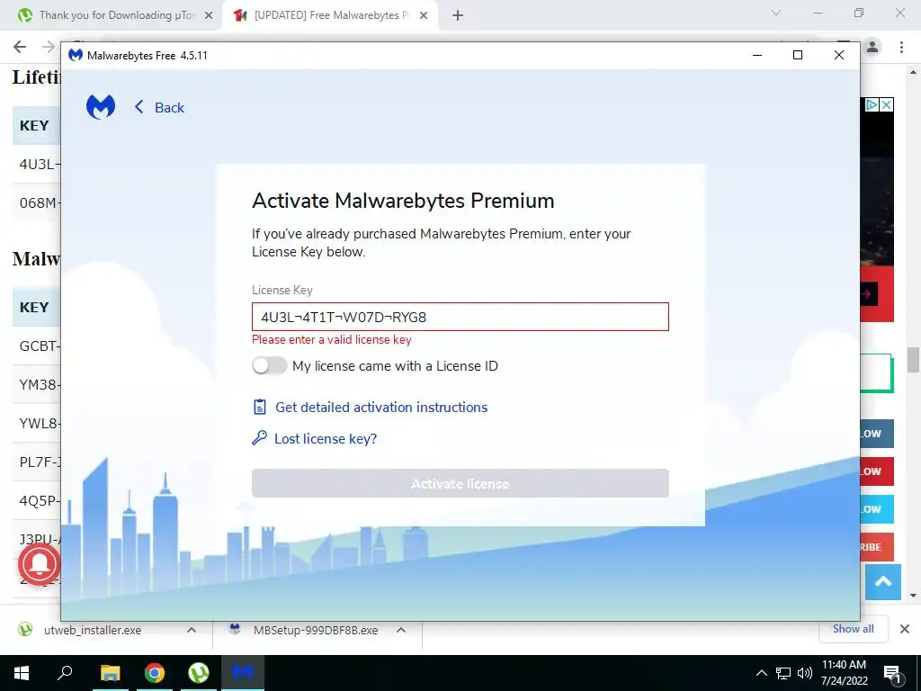The image size is (921, 691).
Task: Open the Chrome three-dot menu
Action: (901, 47)
